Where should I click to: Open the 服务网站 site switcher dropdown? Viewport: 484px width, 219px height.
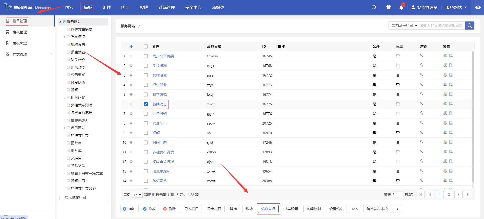coord(456,7)
